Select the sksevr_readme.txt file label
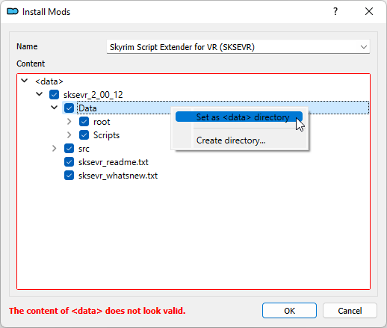The height and width of the screenshot is (328, 387). (114, 162)
